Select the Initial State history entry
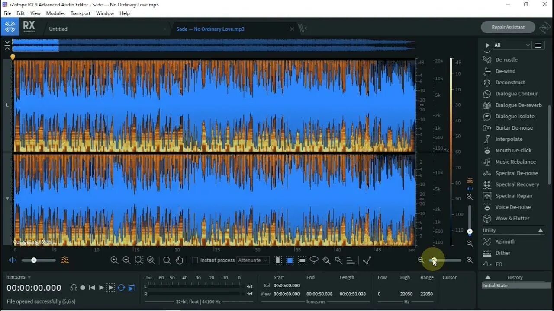This screenshot has width=554, height=311. 516,286
